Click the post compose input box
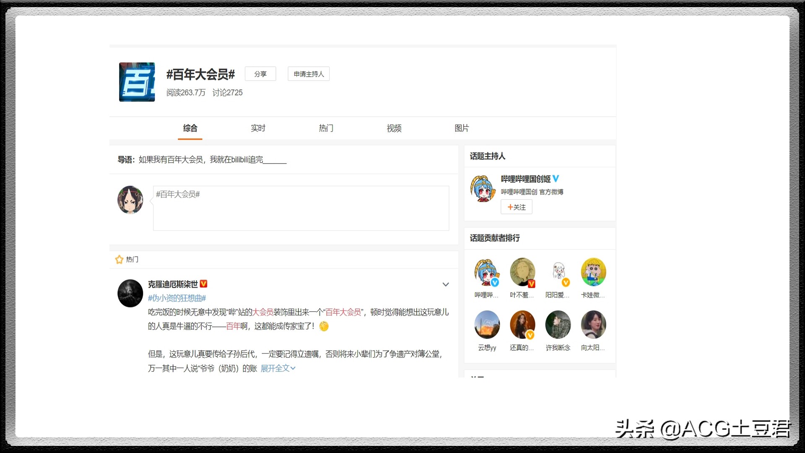The width and height of the screenshot is (805, 453). coord(301,208)
